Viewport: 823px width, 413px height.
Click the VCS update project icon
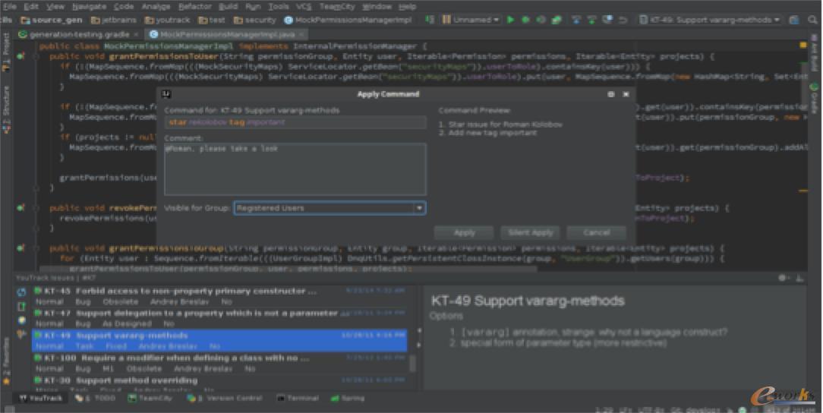tap(575, 20)
